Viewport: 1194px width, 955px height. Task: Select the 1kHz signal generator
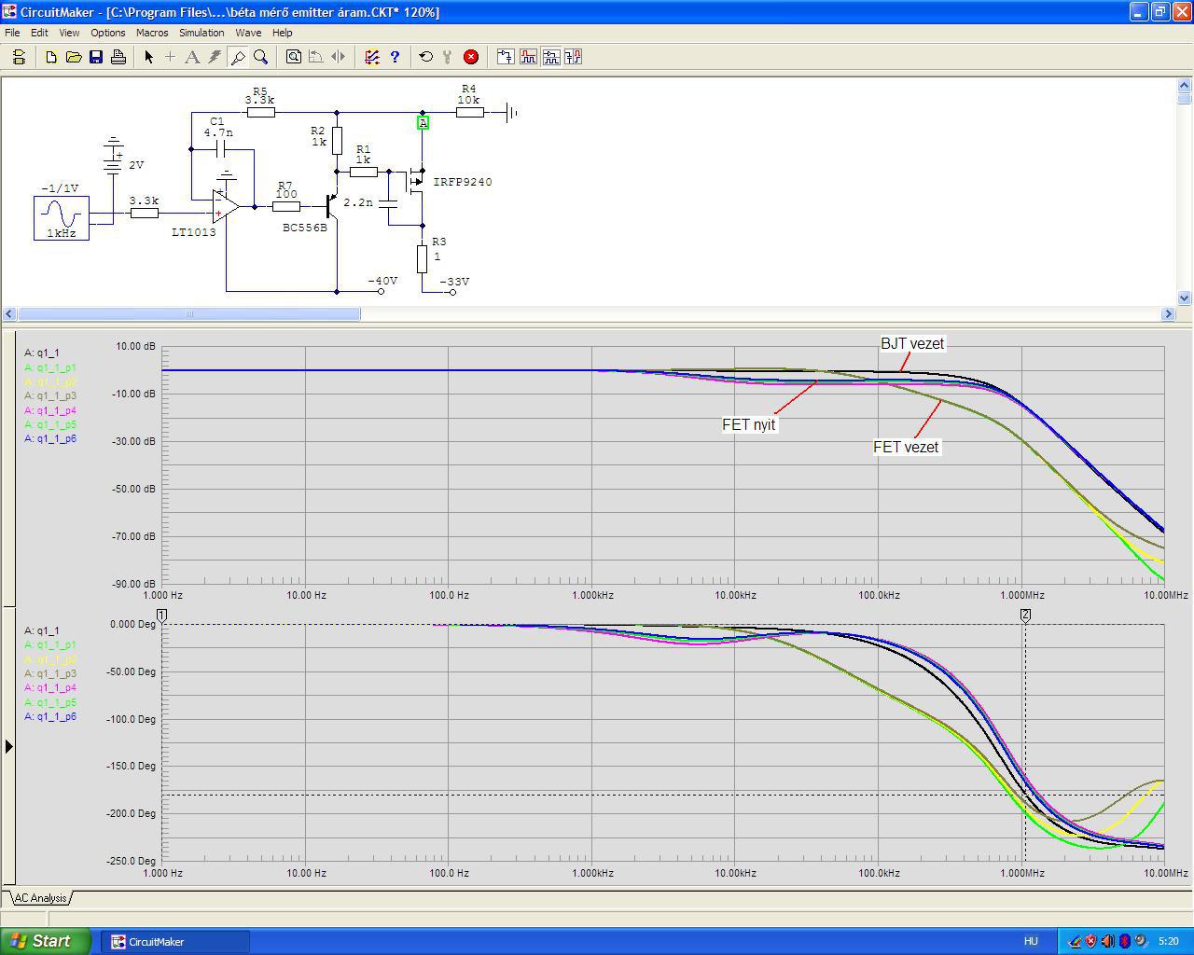(x=62, y=218)
